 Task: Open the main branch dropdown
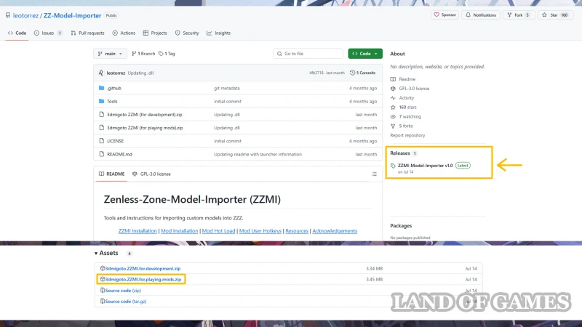point(110,54)
